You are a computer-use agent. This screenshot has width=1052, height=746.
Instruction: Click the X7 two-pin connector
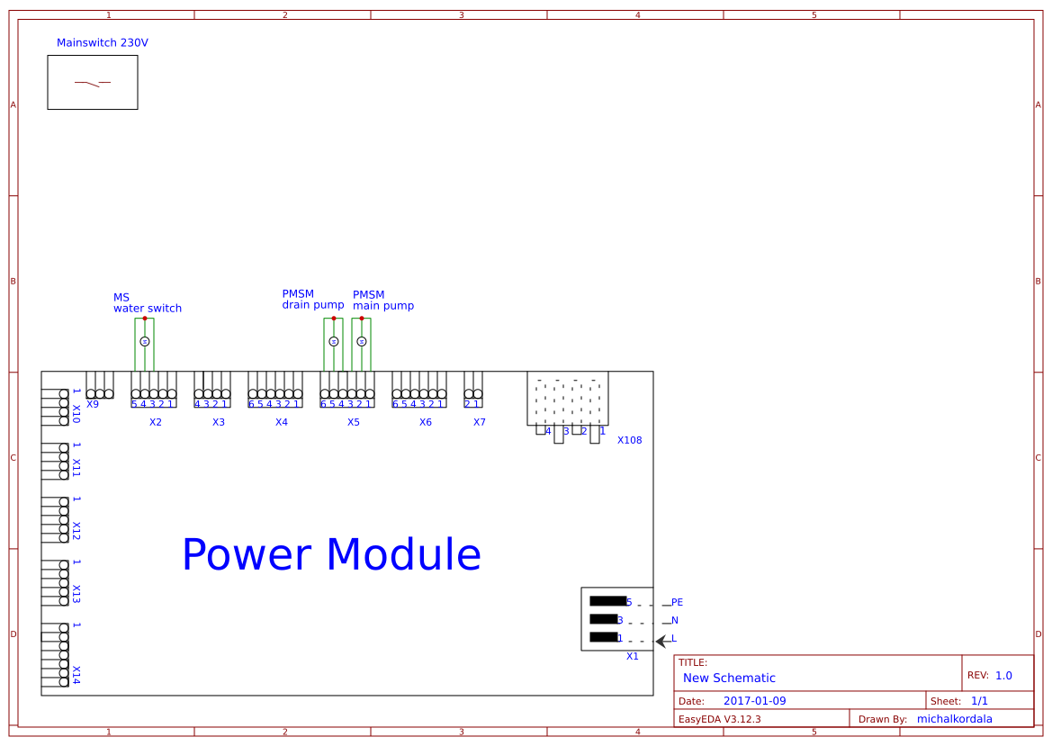click(475, 394)
